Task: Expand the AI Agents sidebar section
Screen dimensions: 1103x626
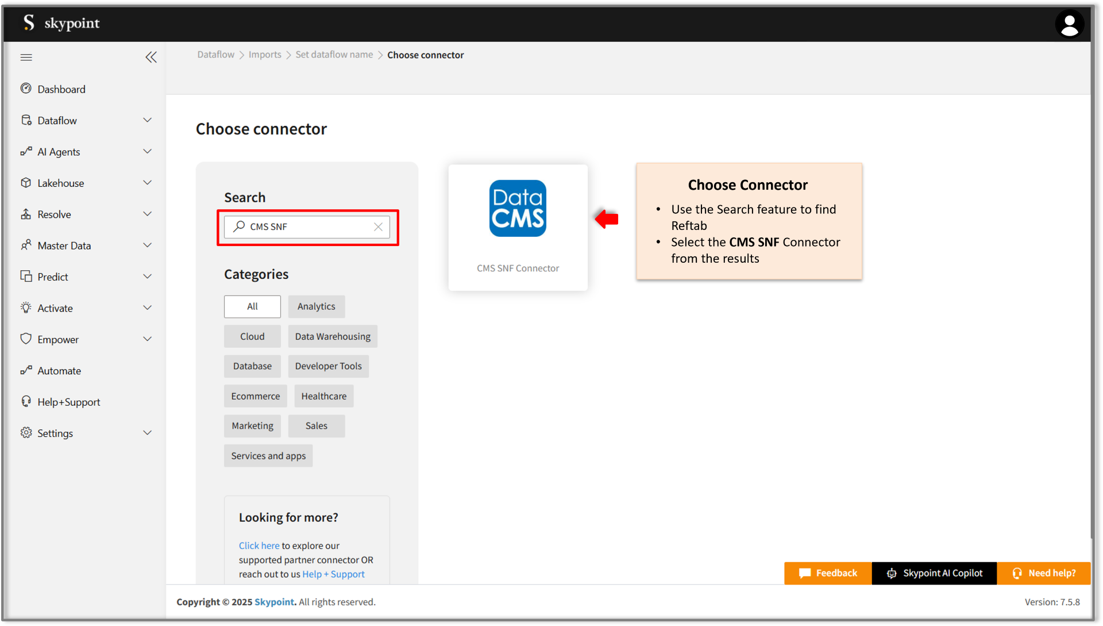Action: 148,151
